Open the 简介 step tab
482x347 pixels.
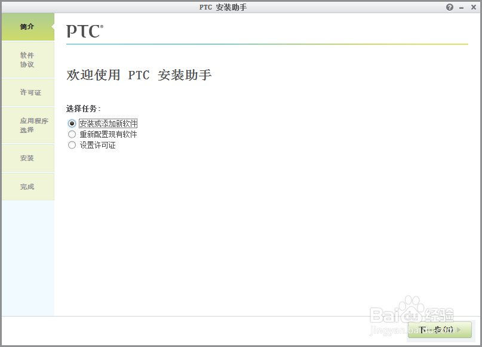28,27
